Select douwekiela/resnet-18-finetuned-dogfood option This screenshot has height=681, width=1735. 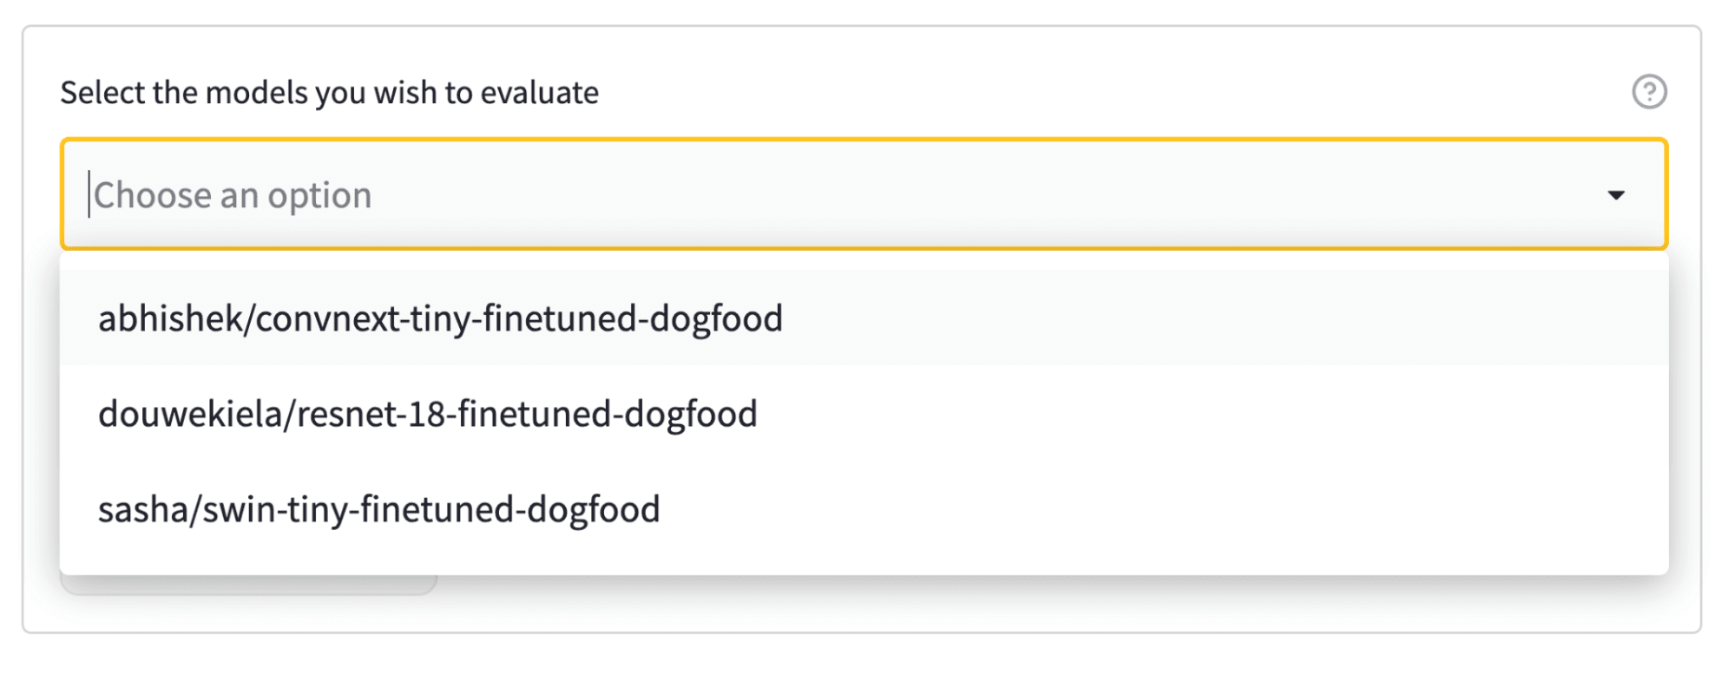point(427,414)
